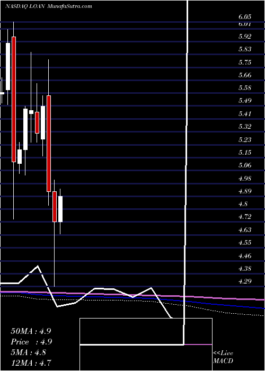Click the NASDAQ LOAN MunafaSutra.com title text

point(48,6)
